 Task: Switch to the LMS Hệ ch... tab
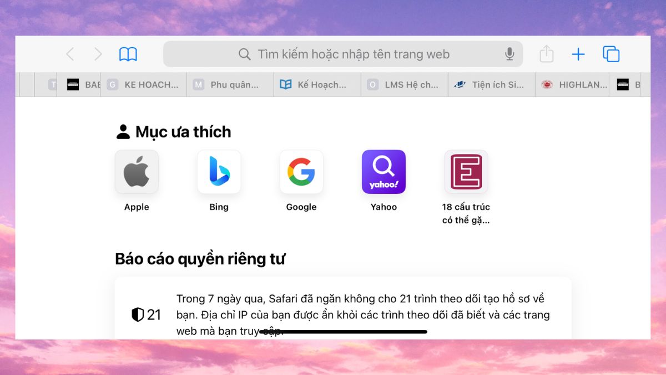(x=404, y=85)
